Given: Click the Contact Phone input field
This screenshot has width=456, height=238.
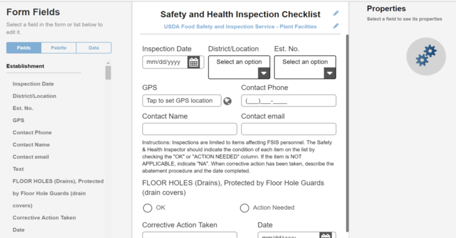Looking at the screenshot, I should pyautogui.click(x=288, y=100).
